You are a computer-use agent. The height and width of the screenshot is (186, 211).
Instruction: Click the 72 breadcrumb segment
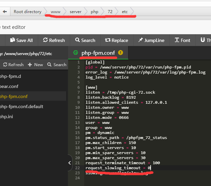tap(110, 11)
